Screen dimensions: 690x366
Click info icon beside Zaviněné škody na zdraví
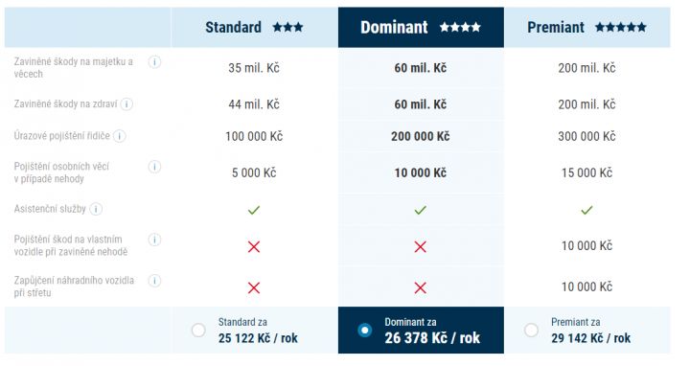pos(126,104)
